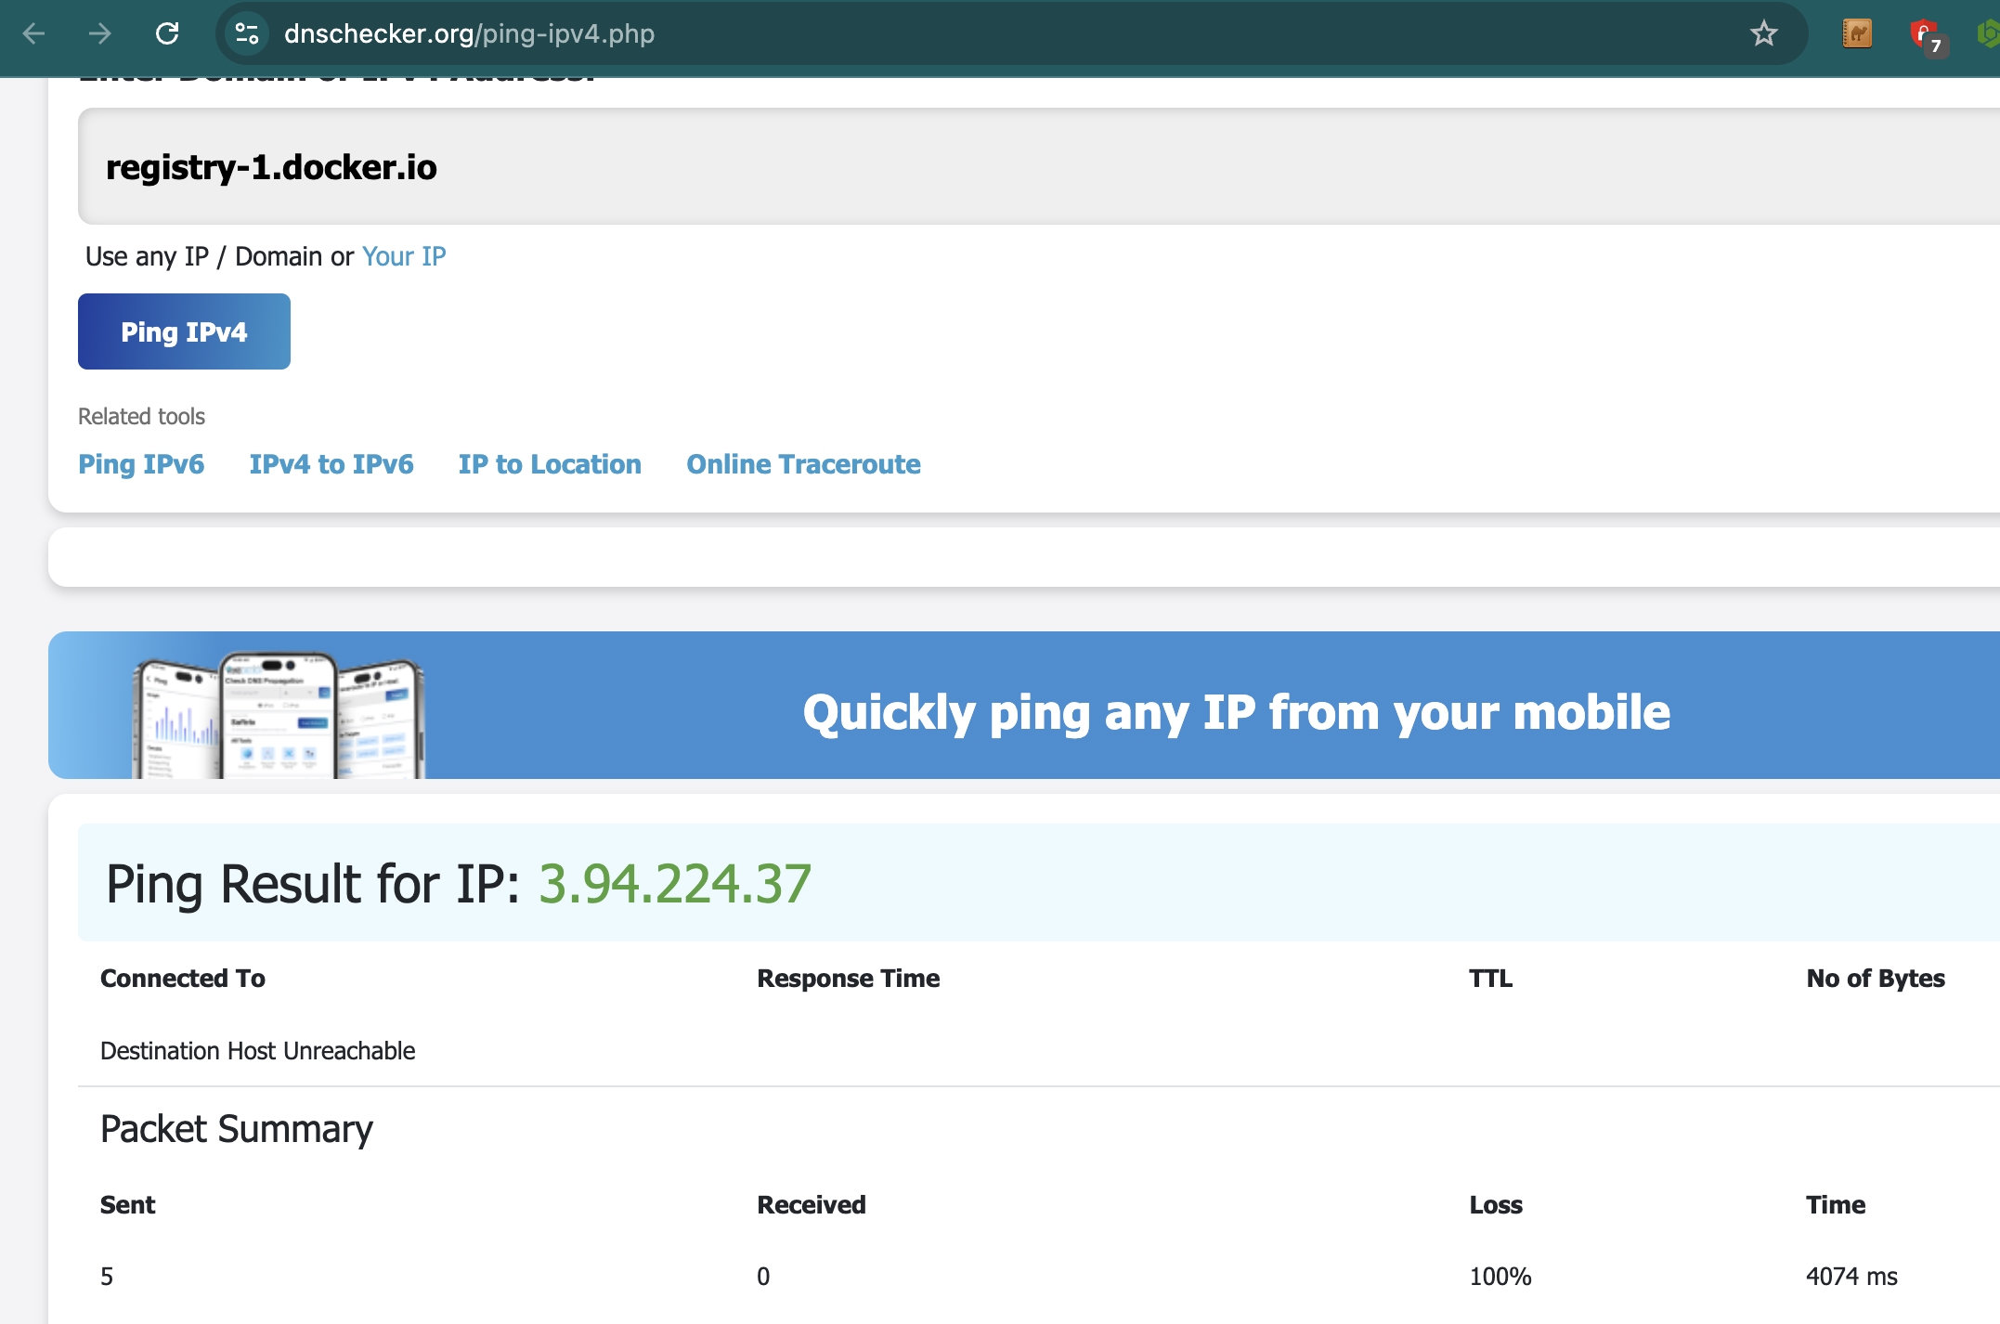2000x1324 pixels.
Task: Click the Your IP link
Action: [x=403, y=256]
